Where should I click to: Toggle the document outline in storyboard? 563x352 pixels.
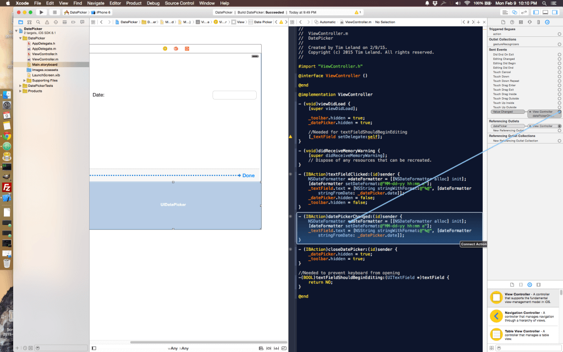[94, 348]
